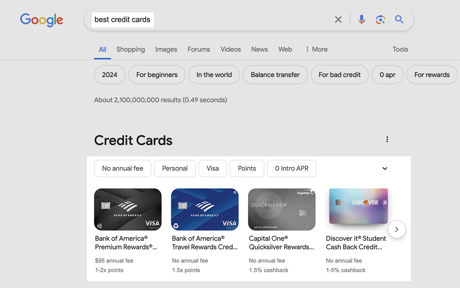The height and width of the screenshot is (288, 460).
Task: Switch to the Videos tab
Action: point(230,49)
